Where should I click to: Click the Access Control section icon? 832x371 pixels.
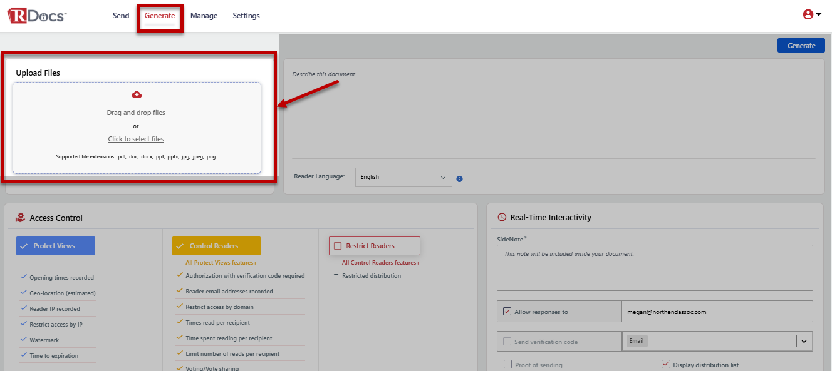(x=21, y=217)
